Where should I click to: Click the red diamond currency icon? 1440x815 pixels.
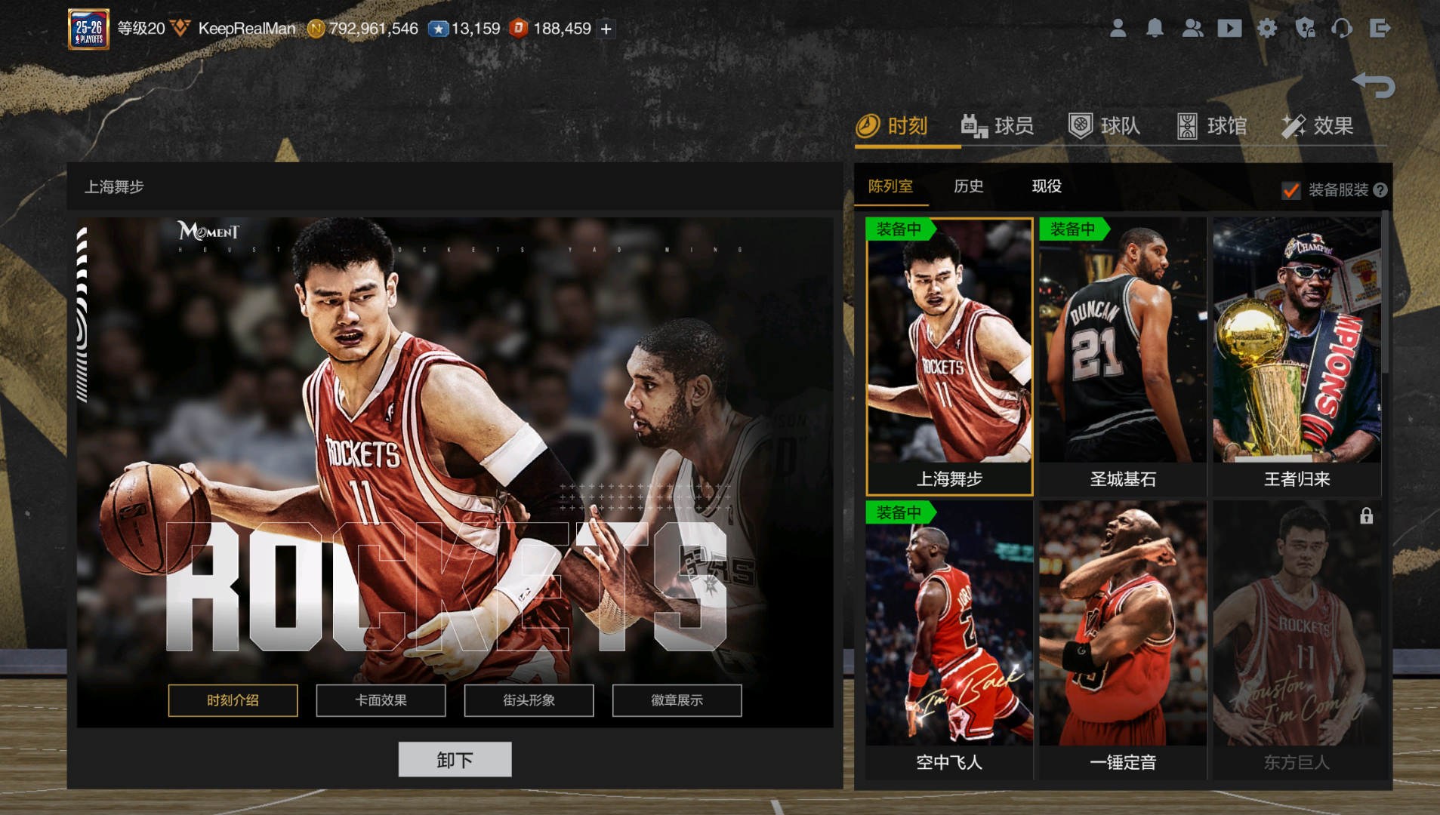pyautogui.click(x=518, y=29)
